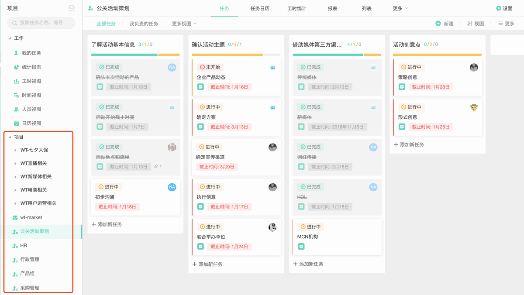Click the 截止时间: 3月13日 date badge
The width and height of the screenshot is (524, 295).
(229, 127)
